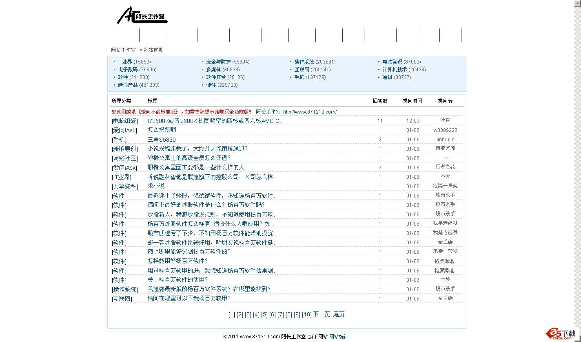Image resolution: width=581 pixels, height=342 pixels.
Task: Open the 电子数码 category
Action: pos(128,70)
